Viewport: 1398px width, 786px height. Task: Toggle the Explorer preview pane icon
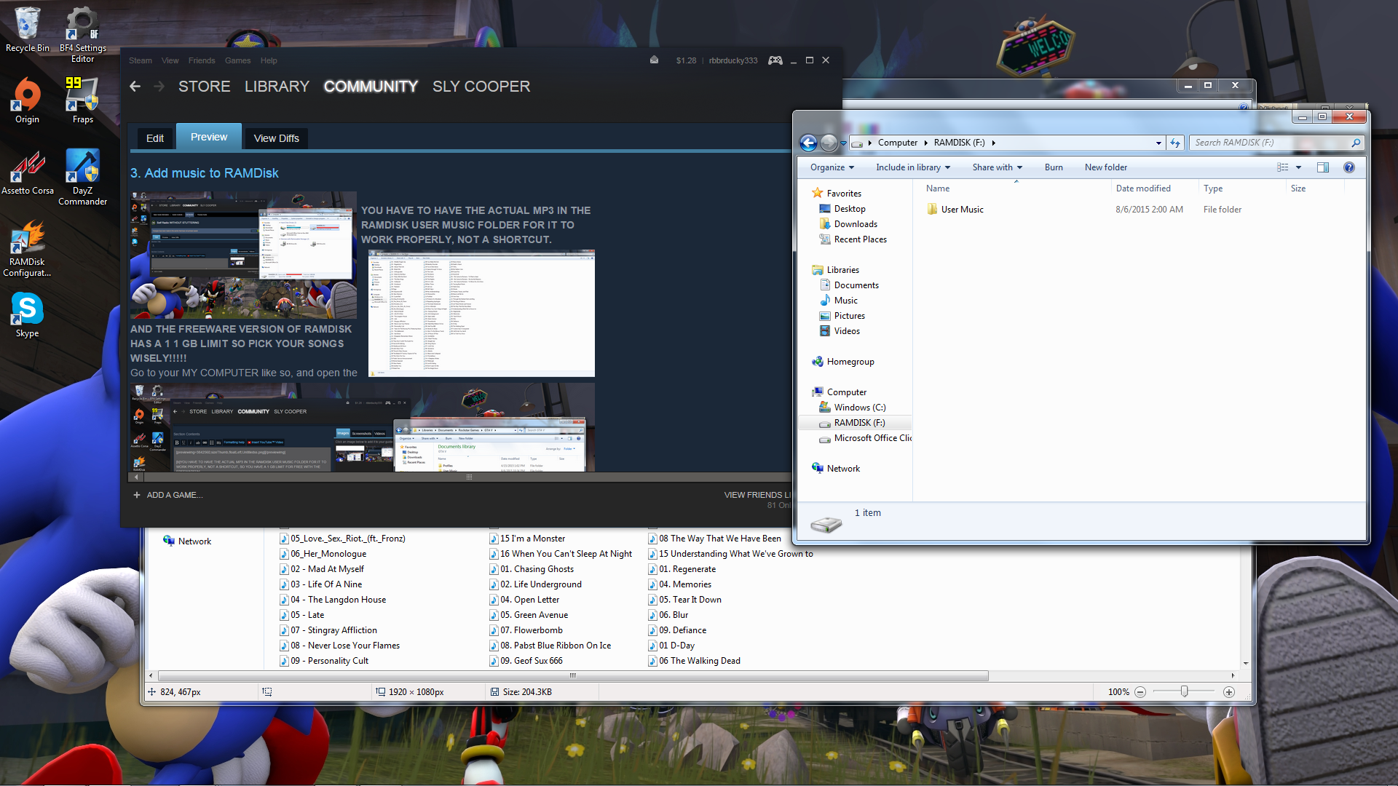pyautogui.click(x=1322, y=167)
